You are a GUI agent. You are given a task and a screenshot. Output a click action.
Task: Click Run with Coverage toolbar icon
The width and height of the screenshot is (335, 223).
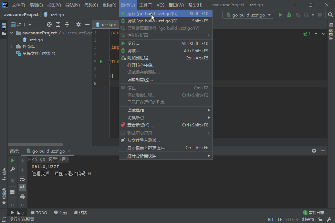coord(298,15)
